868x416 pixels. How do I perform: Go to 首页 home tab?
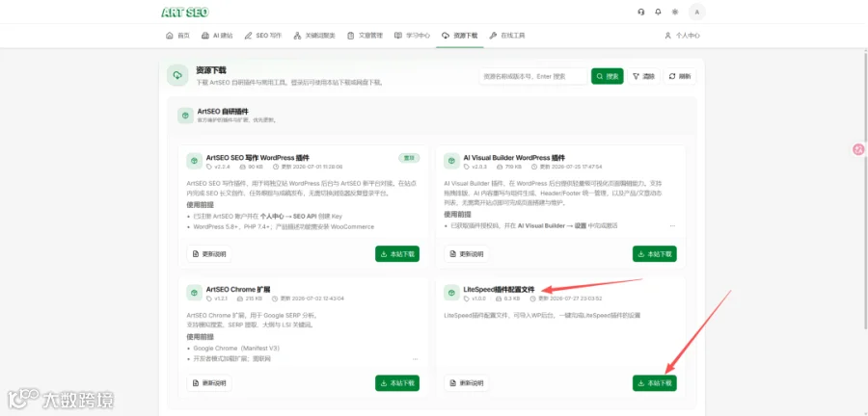pos(177,36)
